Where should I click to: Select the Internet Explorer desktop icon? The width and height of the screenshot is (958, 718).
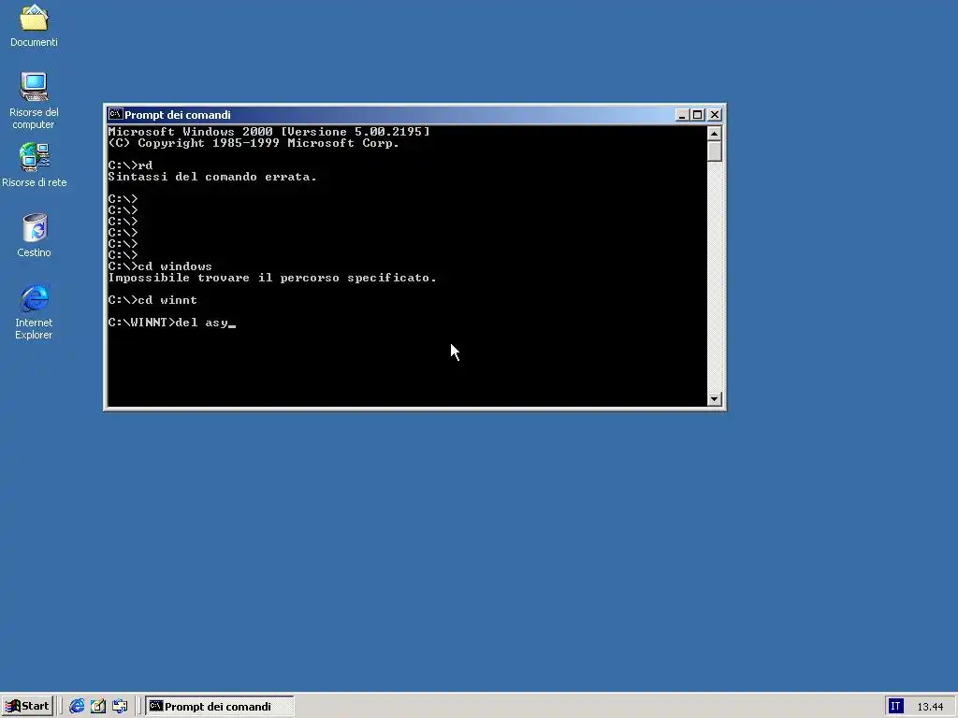click(34, 311)
